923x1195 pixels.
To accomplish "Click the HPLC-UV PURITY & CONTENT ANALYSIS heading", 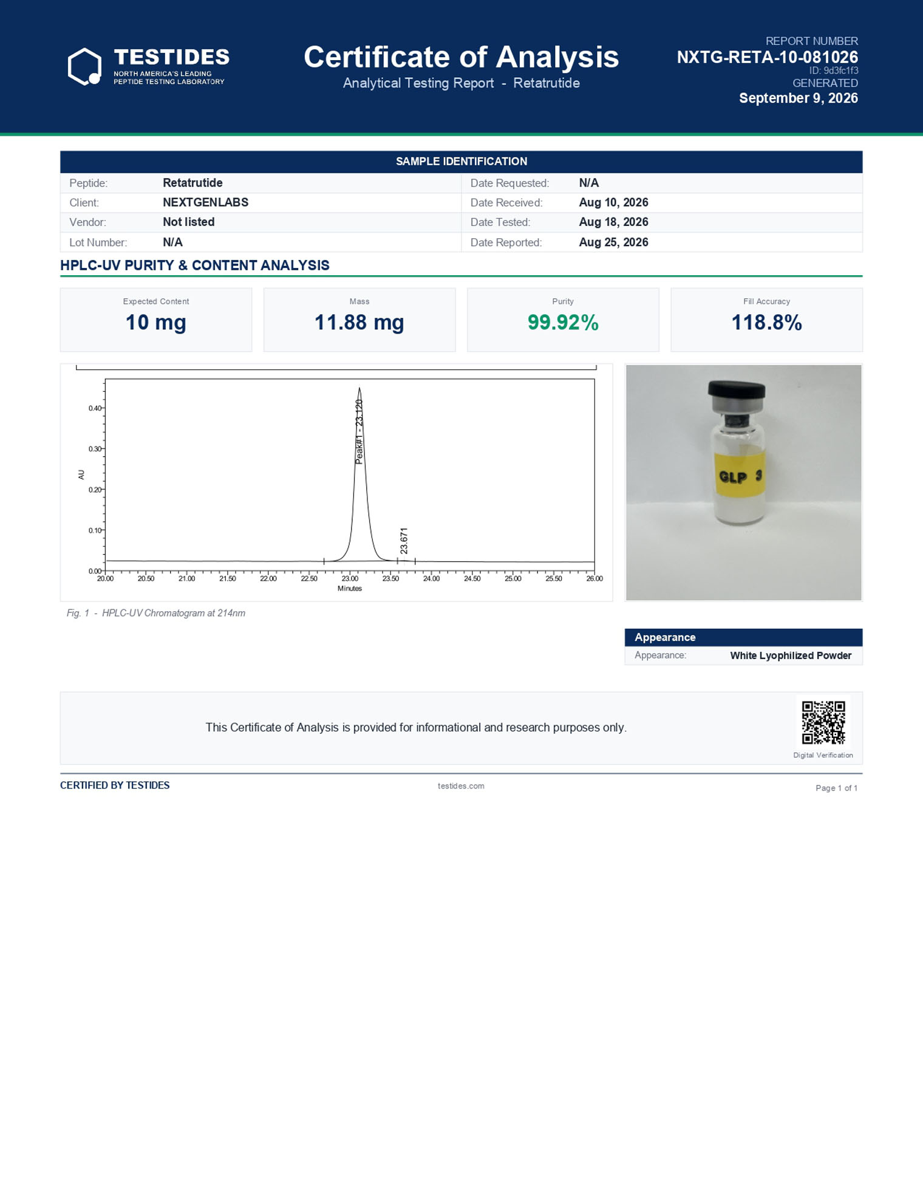I will (194, 265).
